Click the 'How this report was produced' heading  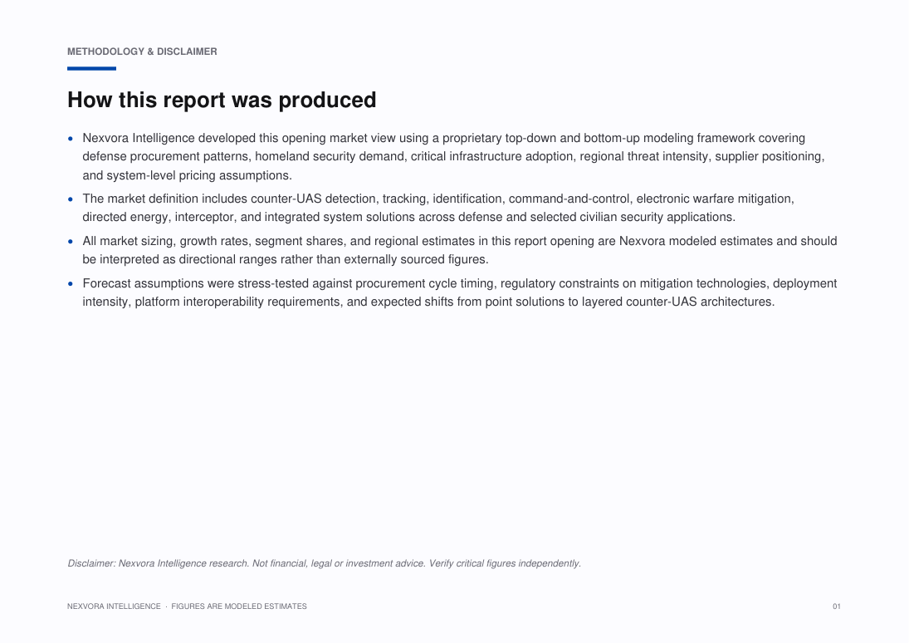[x=222, y=100]
